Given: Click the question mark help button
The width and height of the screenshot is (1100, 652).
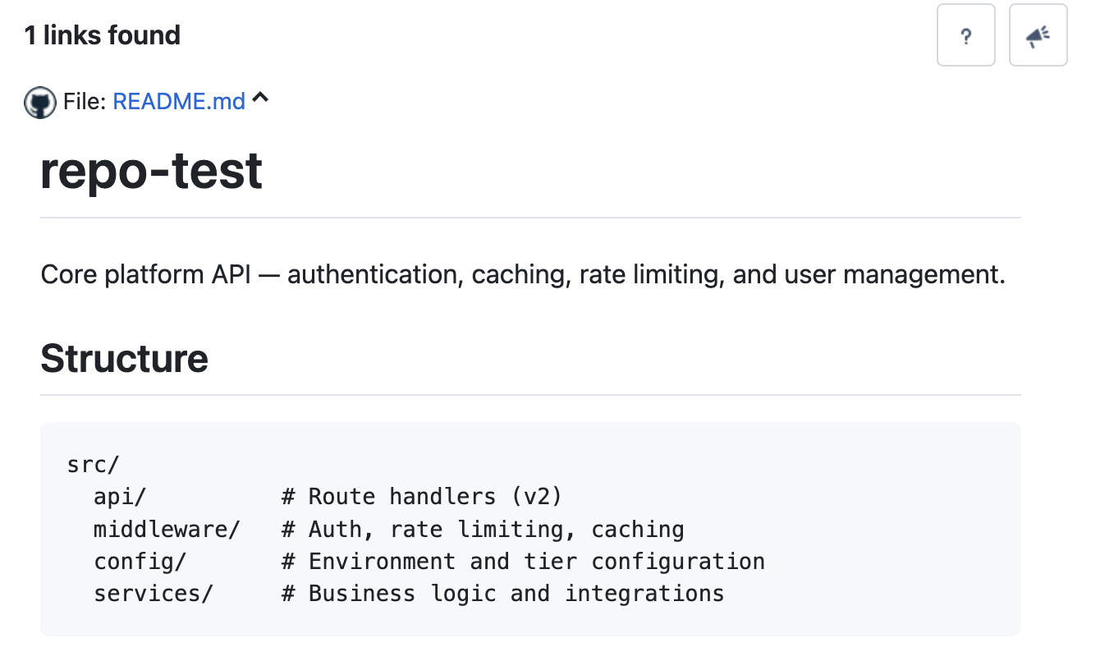Looking at the screenshot, I should (966, 35).
